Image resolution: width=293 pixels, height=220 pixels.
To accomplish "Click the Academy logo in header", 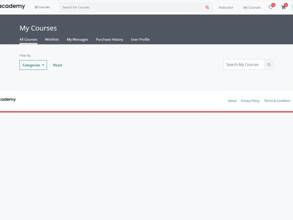I will (12, 6).
